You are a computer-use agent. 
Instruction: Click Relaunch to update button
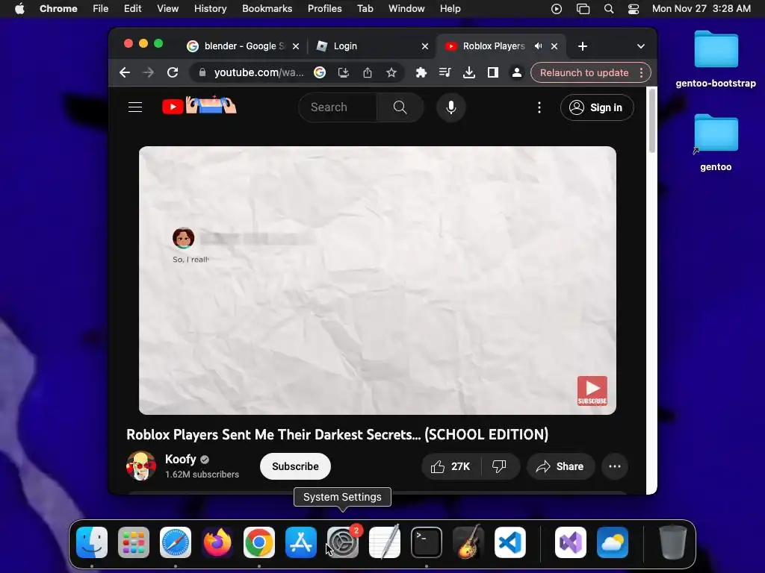(584, 72)
